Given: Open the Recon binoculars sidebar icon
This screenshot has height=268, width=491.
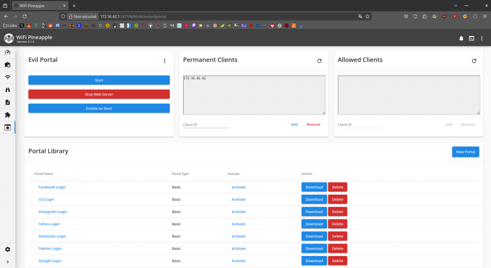Looking at the screenshot, I should (x=8, y=90).
